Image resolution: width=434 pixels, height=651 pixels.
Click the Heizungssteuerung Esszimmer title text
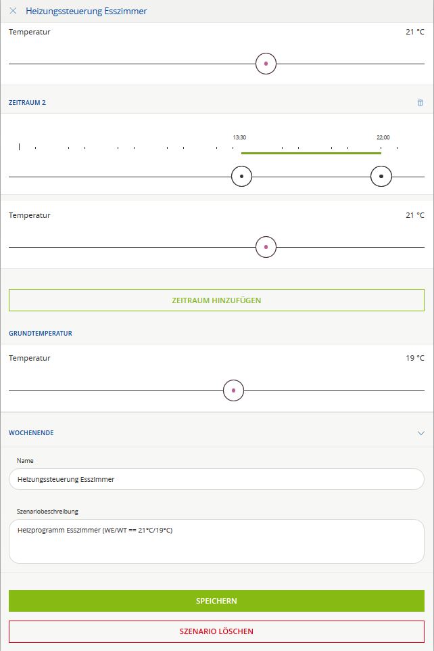pyautogui.click(x=87, y=12)
